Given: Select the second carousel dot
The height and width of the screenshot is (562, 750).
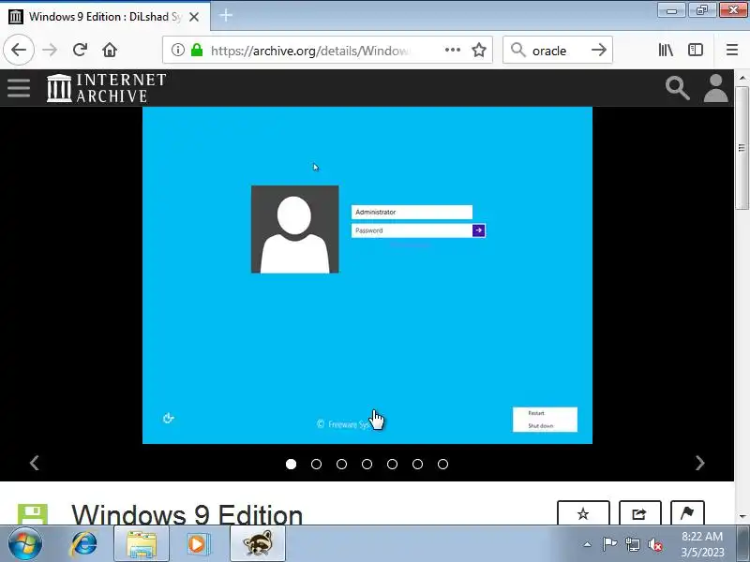Looking at the screenshot, I should pos(316,464).
